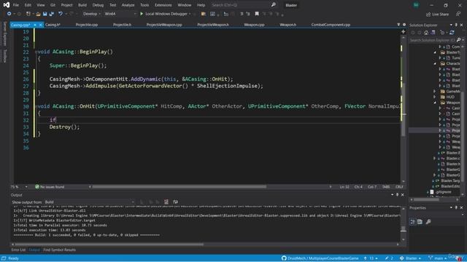The image size is (467, 262).
Task: Open the Extensions menu
Action: pos(163,5)
